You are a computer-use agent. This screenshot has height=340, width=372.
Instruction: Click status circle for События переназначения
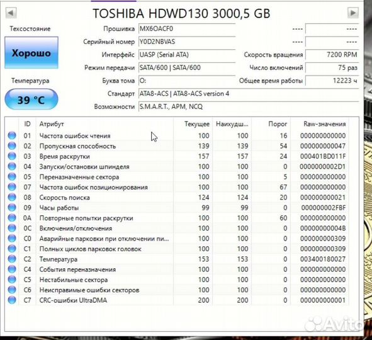pos(12,269)
